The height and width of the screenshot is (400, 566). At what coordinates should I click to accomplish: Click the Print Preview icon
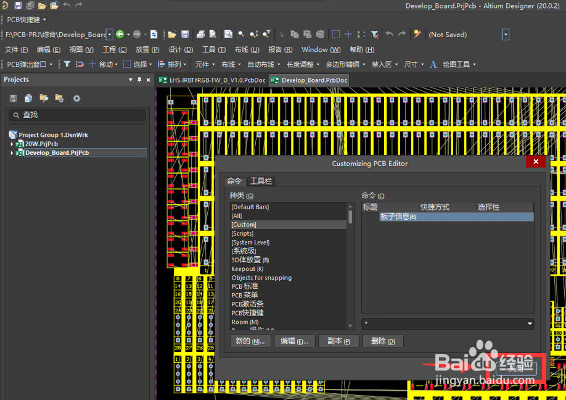213,35
